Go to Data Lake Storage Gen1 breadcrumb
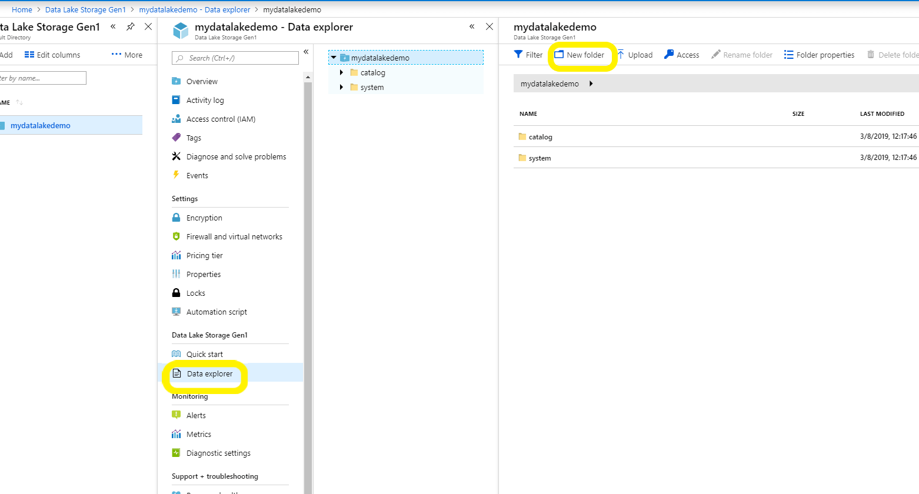 click(x=85, y=9)
